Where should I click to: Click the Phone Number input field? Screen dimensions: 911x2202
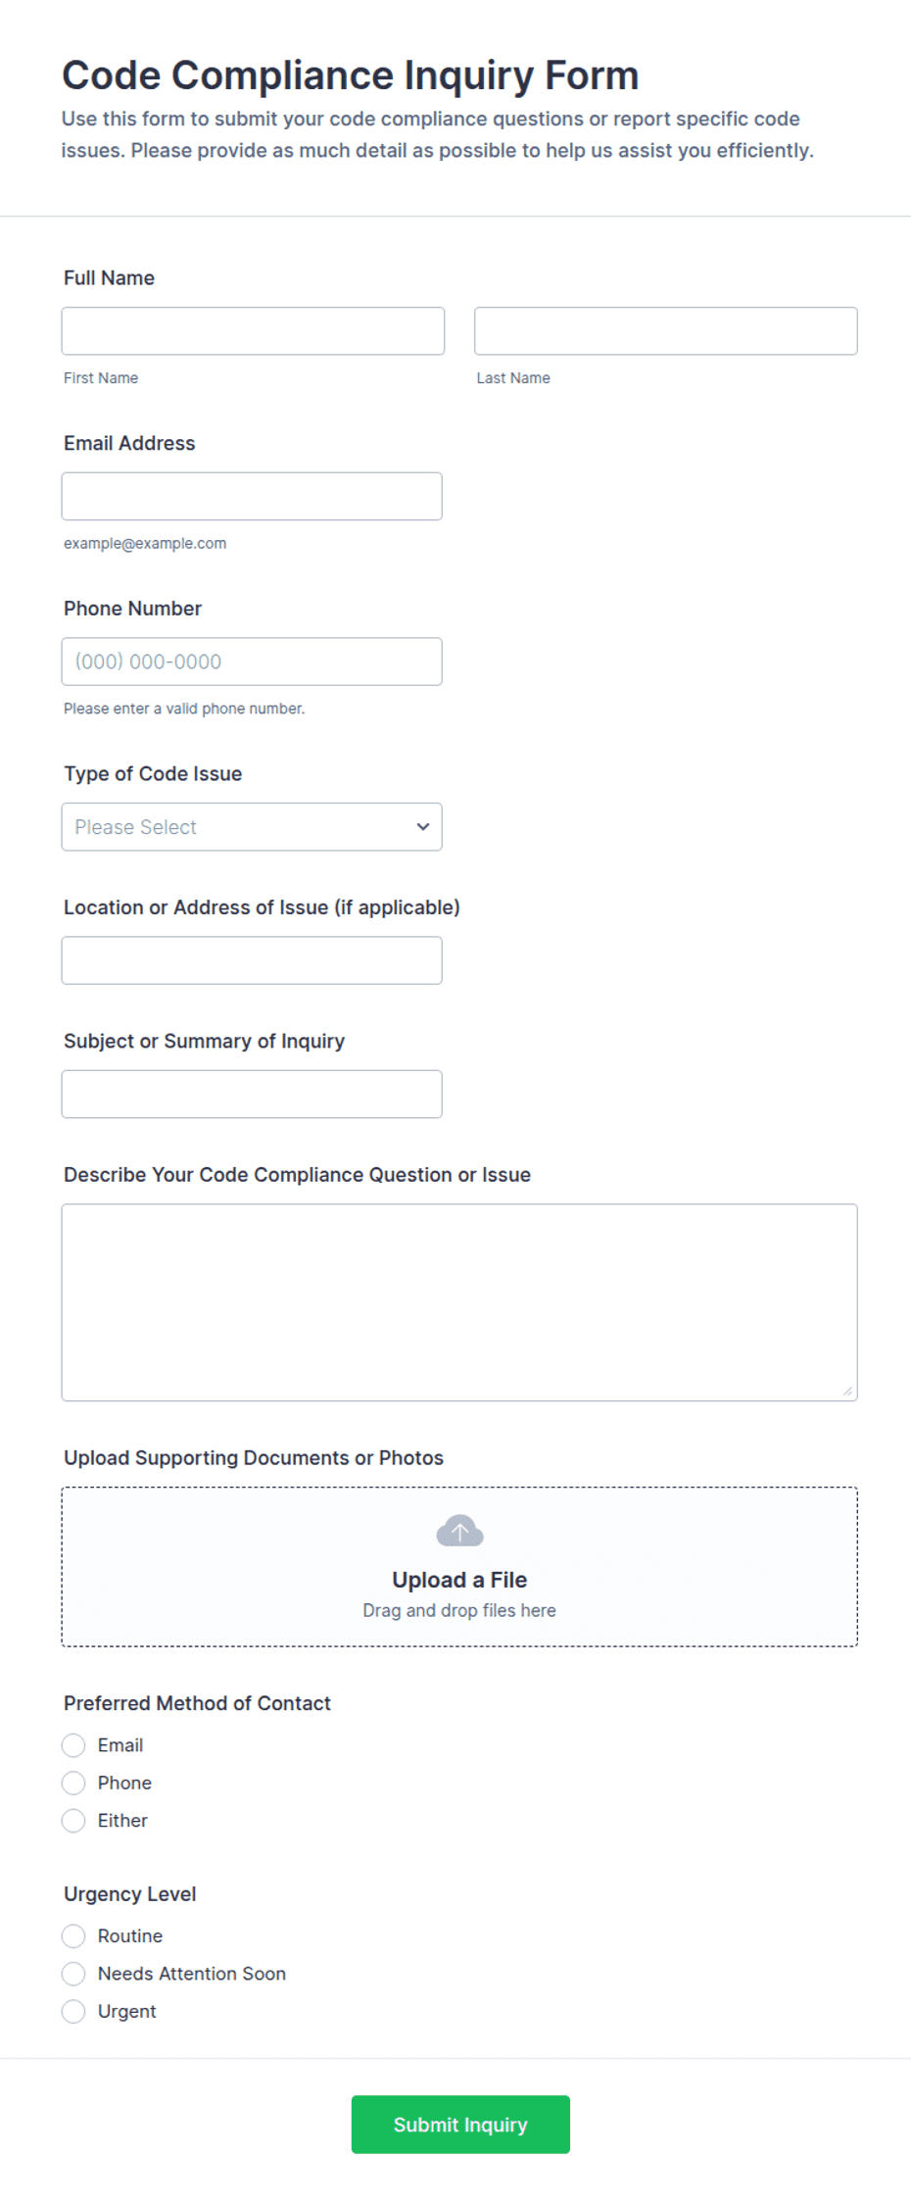point(252,661)
